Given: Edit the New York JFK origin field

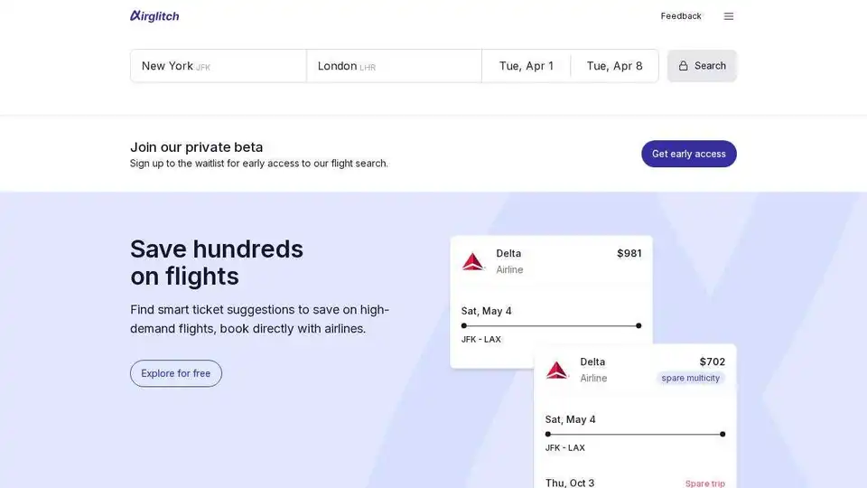Looking at the screenshot, I should pyautogui.click(x=219, y=66).
